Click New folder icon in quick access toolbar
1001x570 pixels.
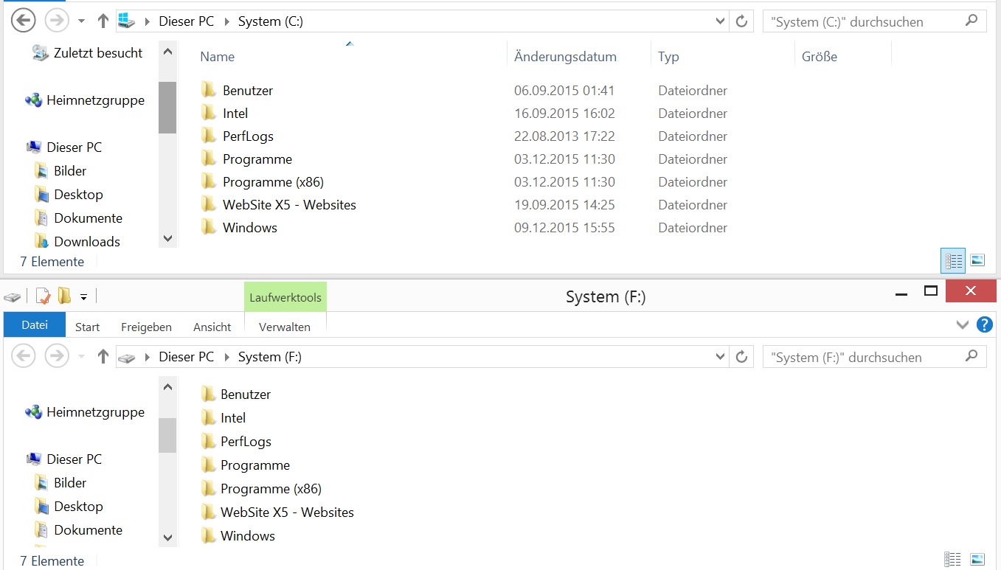pyautogui.click(x=64, y=296)
